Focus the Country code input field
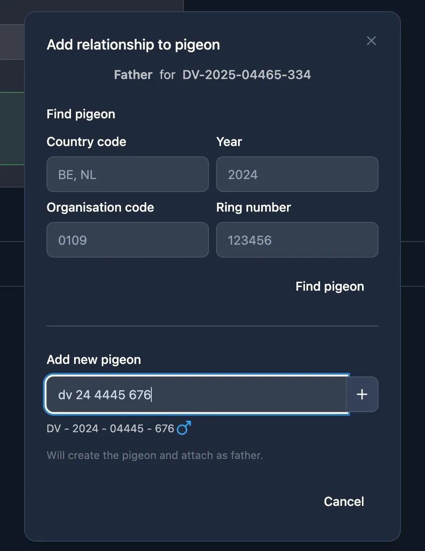Image resolution: width=425 pixels, height=551 pixels. [128, 174]
